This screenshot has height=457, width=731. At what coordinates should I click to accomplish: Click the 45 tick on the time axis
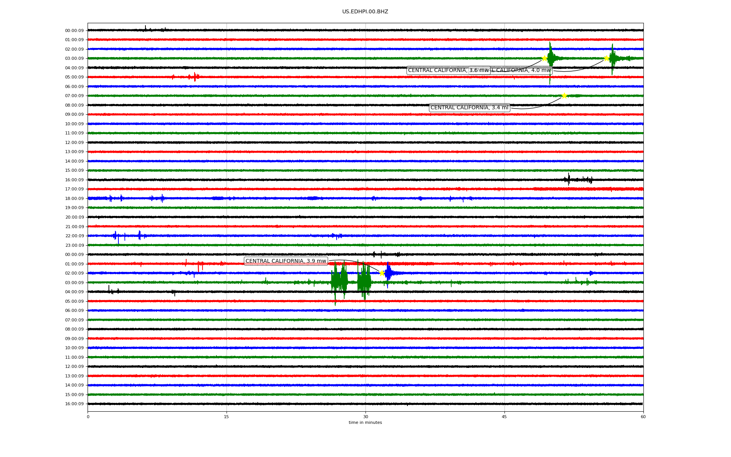[x=504, y=417]
